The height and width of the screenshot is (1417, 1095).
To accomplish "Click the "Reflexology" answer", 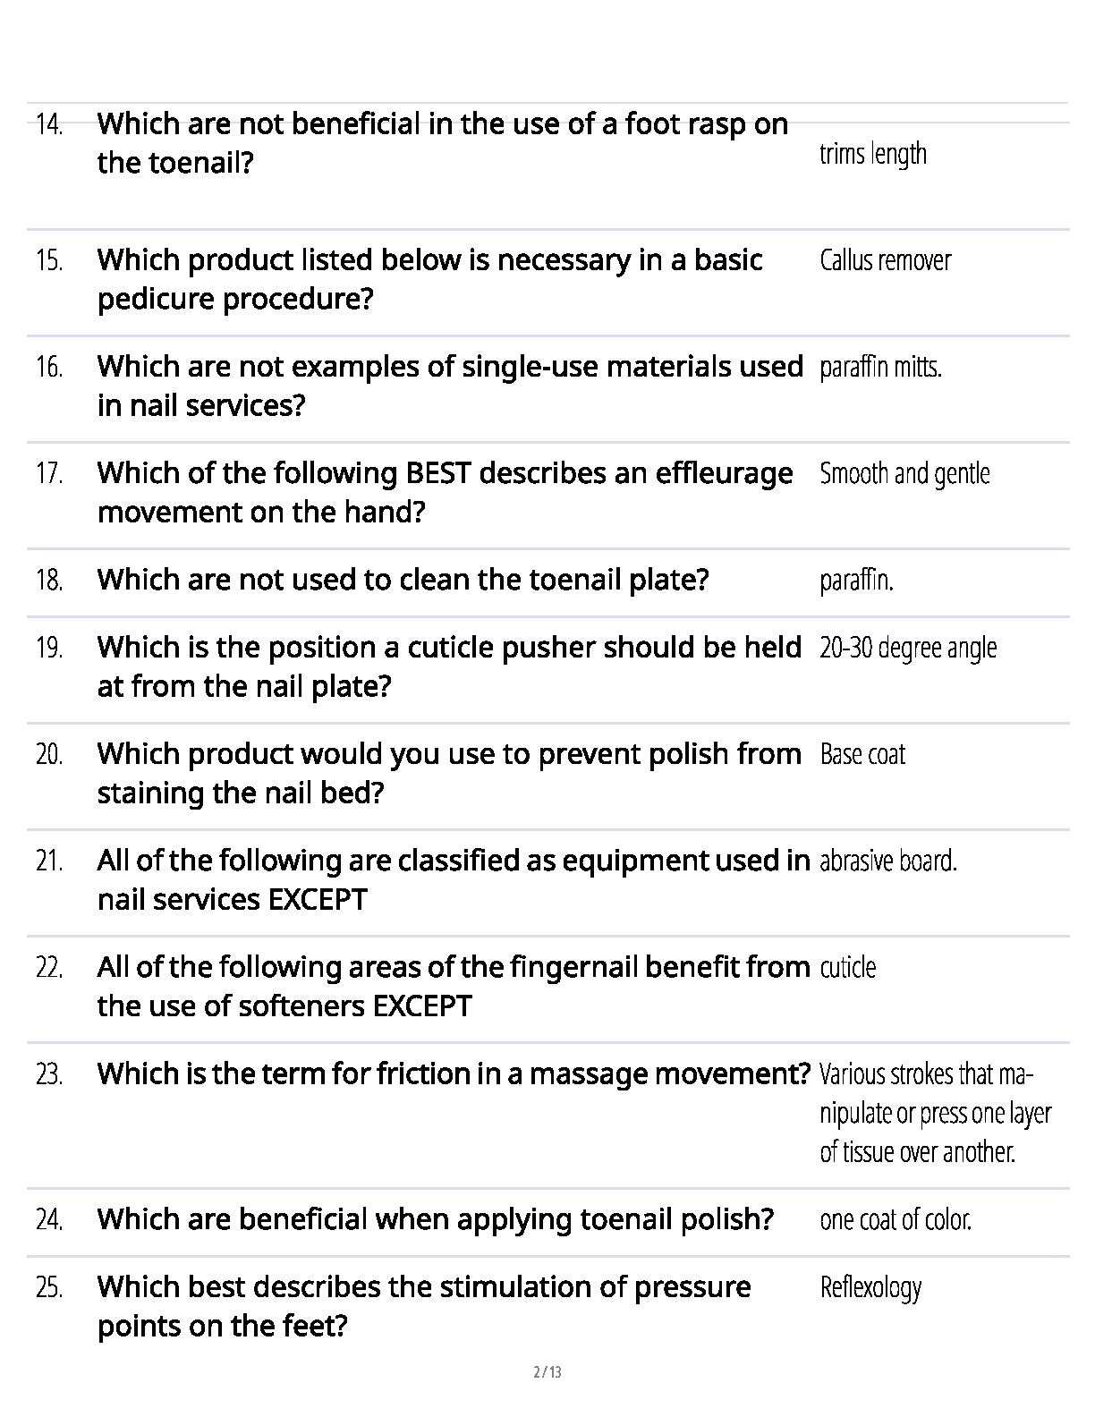I will [x=870, y=1287].
